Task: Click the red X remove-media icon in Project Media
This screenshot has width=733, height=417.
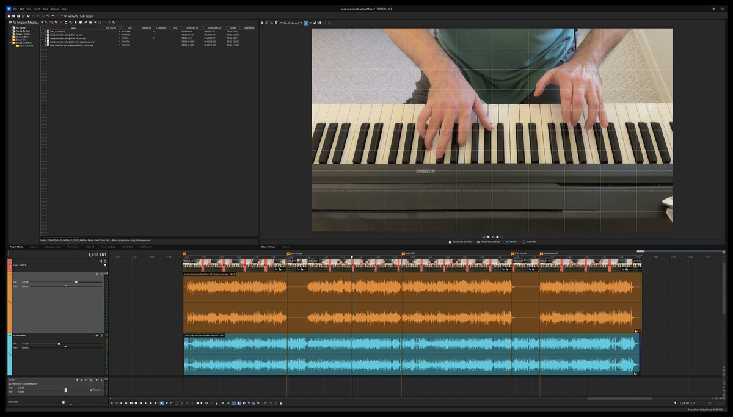Action: 61,23
